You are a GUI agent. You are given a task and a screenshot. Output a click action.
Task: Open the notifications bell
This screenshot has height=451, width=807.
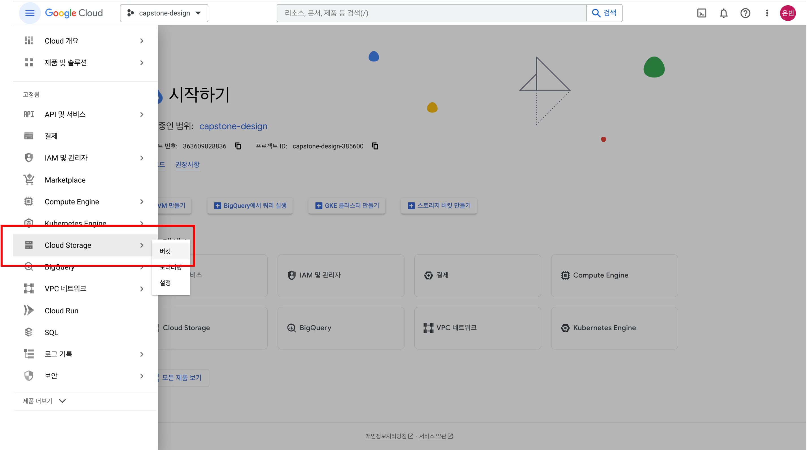[x=723, y=13]
